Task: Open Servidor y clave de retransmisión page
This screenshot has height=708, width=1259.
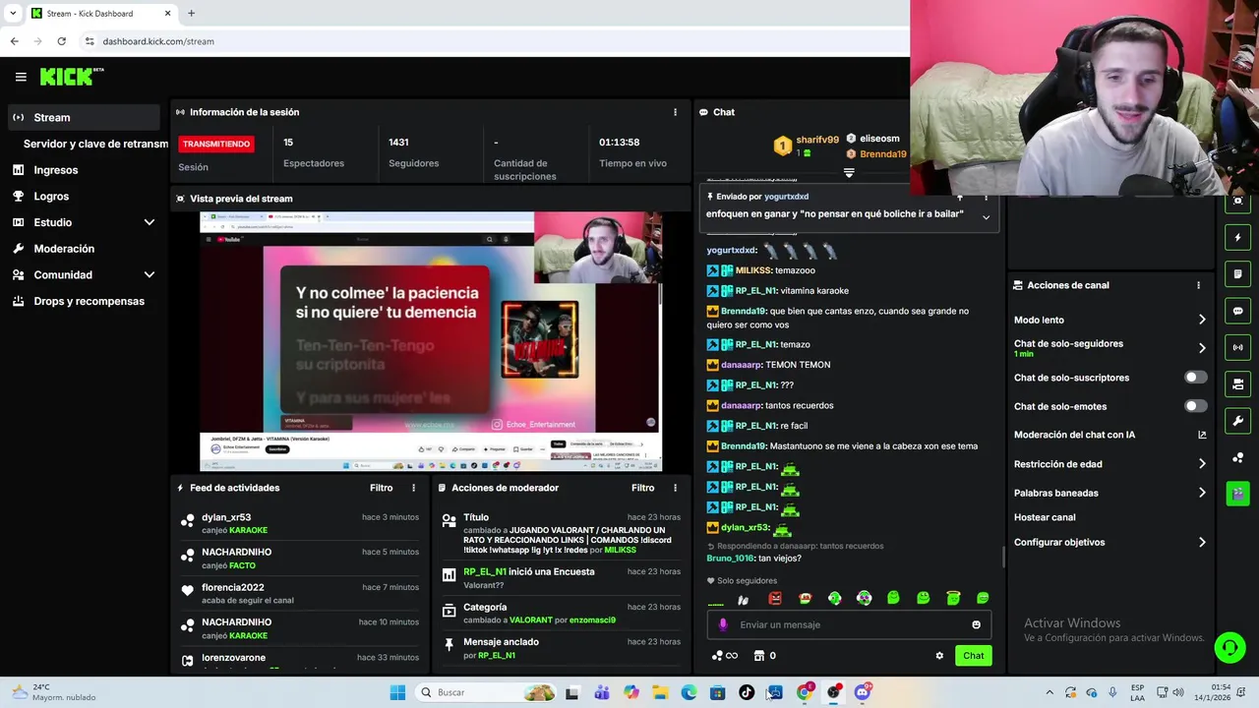Action: (95, 144)
